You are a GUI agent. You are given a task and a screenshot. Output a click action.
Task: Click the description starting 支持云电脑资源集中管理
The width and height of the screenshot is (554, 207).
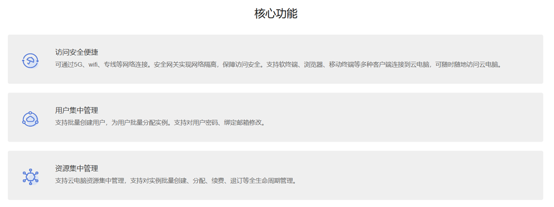[x=176, y=181]
